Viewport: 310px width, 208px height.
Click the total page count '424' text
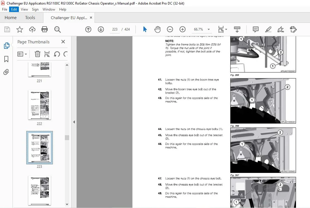coord(127,29)
